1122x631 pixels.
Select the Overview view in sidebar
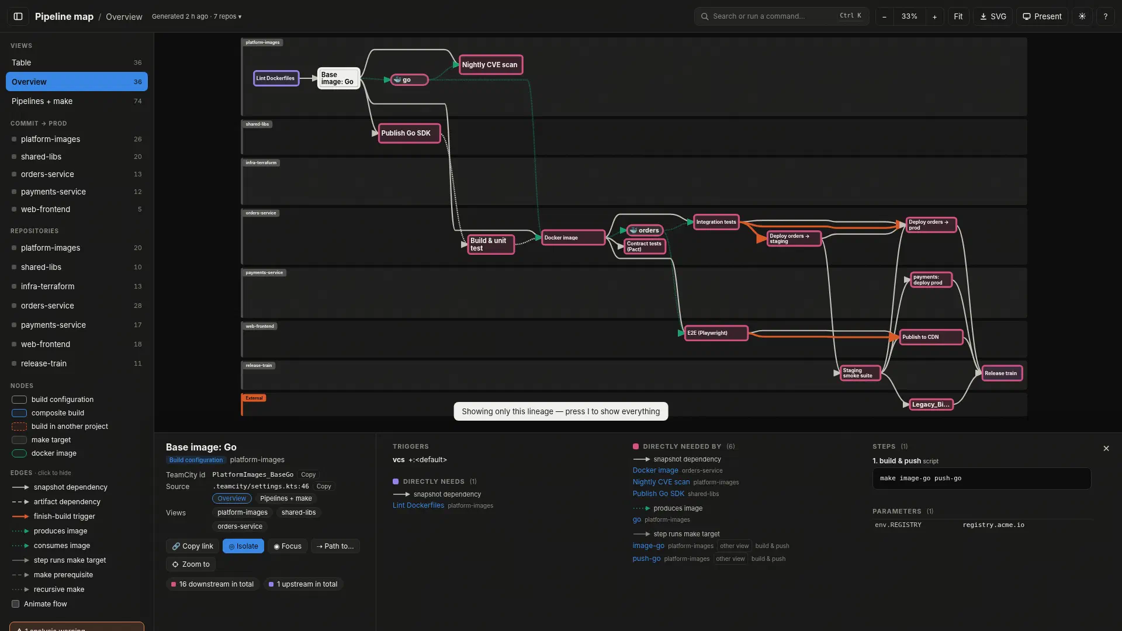(x=77, y=82)
